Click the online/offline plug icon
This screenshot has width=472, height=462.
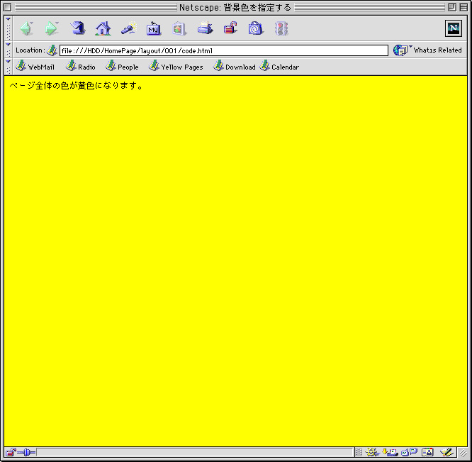(26, 452)
